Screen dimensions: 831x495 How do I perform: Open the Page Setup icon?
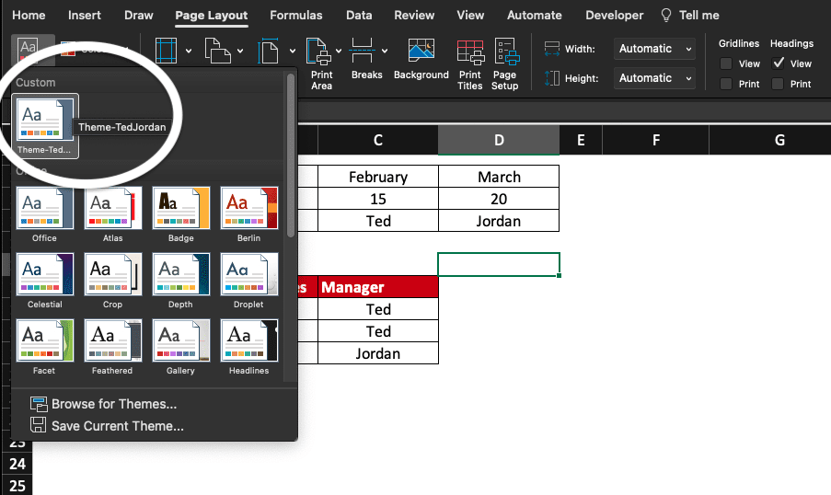point(504,63)
